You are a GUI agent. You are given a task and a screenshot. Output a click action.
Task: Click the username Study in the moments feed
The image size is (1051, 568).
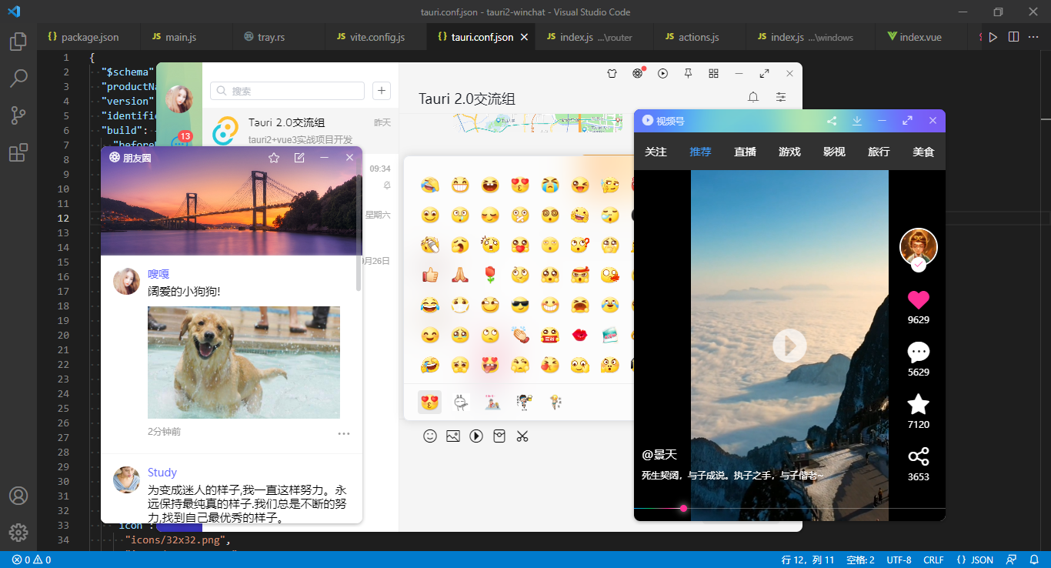162,473
